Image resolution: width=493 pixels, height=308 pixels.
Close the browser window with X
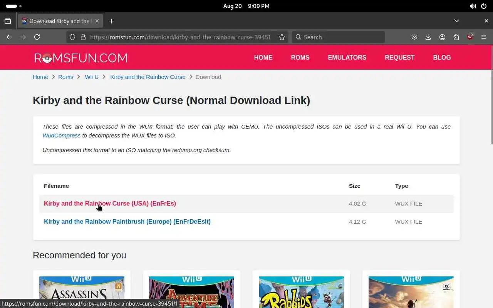click(x=486, y=21)
